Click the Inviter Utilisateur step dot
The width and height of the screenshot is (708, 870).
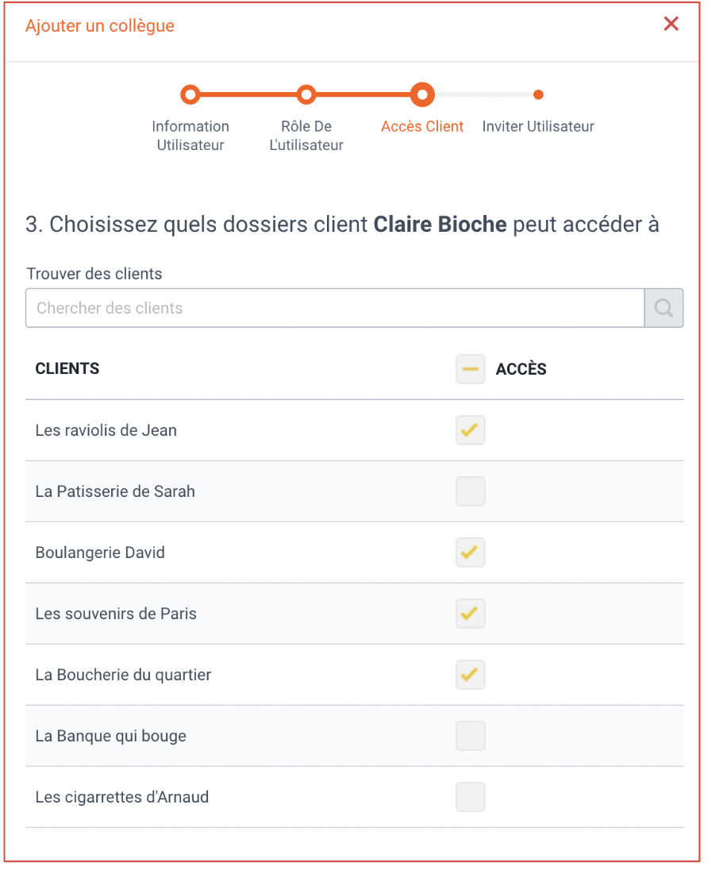(538, 95)
